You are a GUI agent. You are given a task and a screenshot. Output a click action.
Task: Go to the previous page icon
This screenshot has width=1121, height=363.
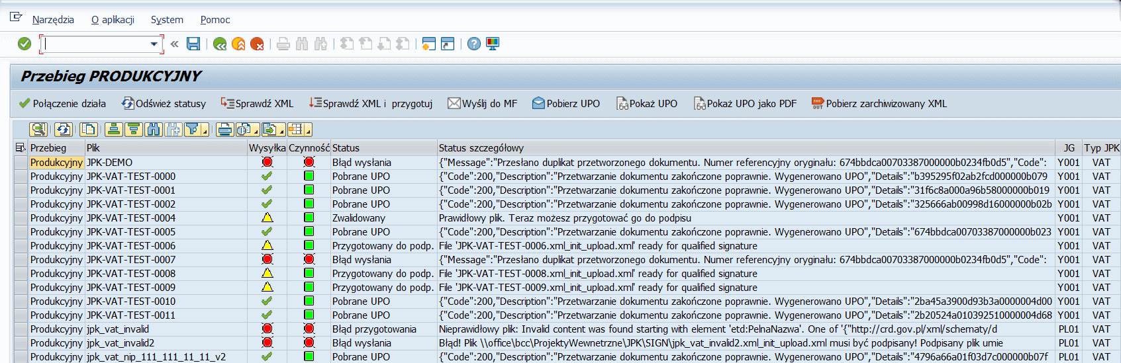pyautogui.click(x=366, y=44)
